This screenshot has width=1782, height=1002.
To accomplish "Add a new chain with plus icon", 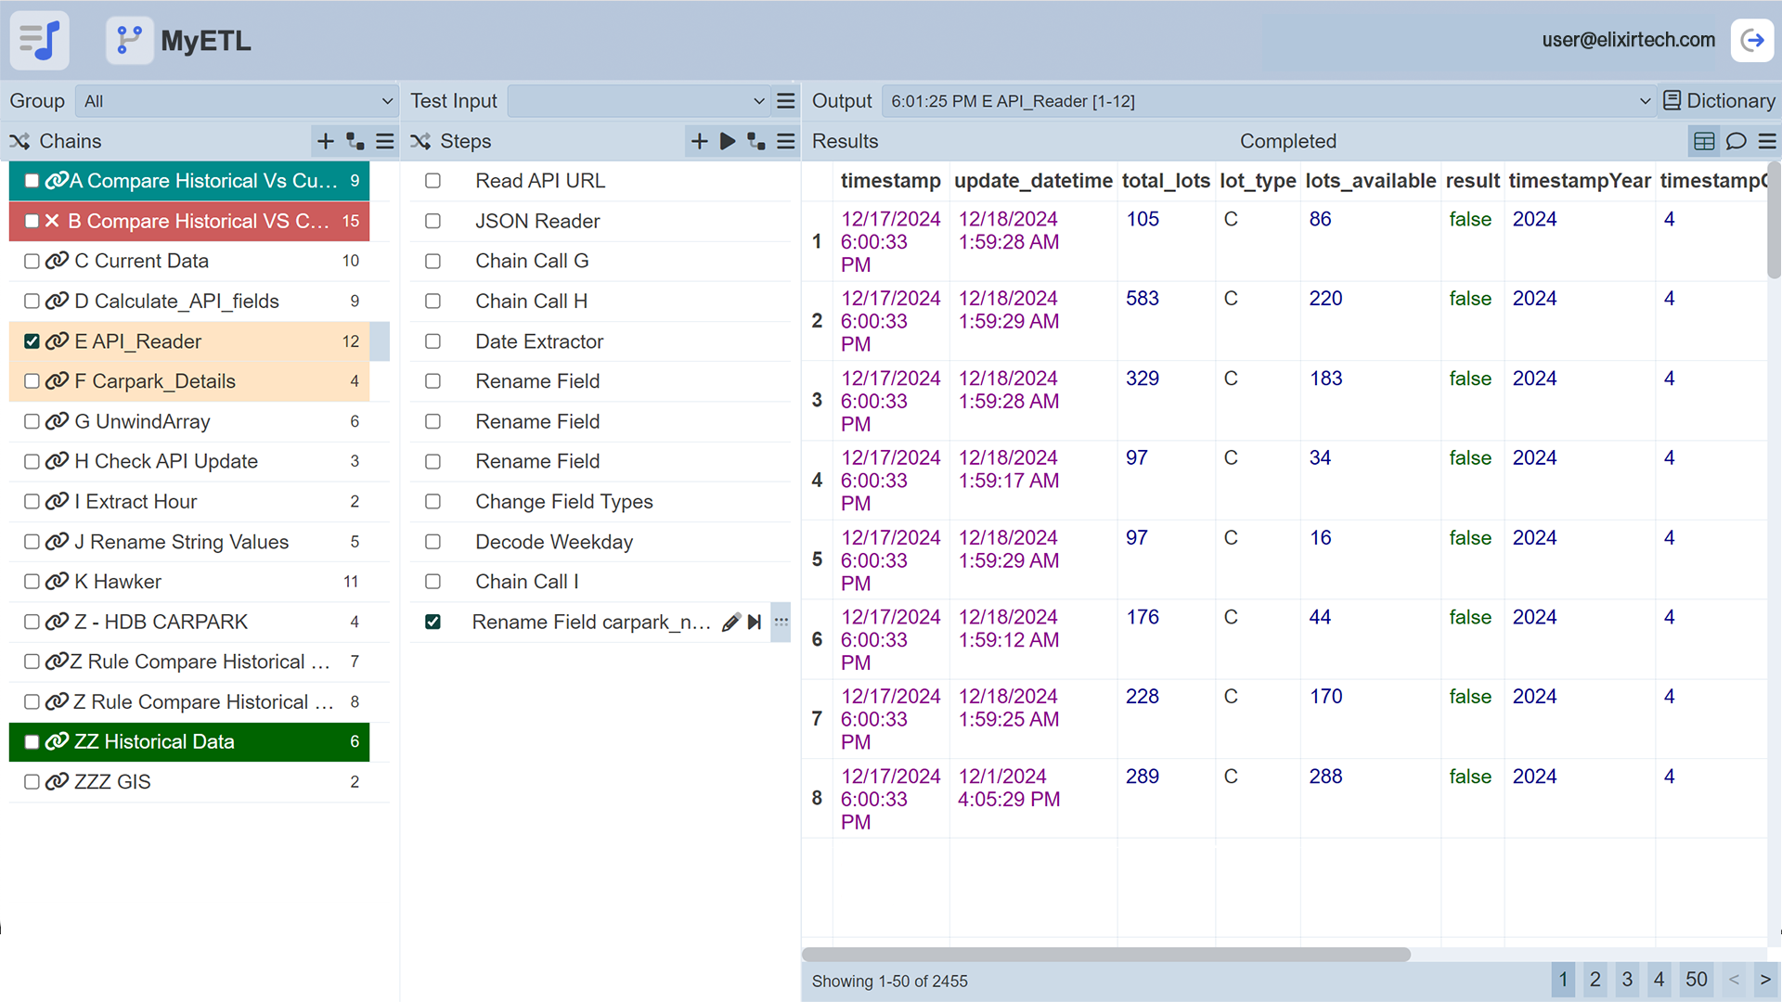I will click(x=325, y=141).
